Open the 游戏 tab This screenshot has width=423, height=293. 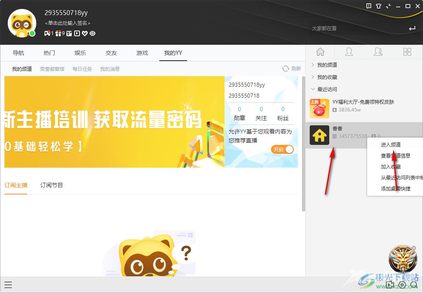pyautogui.click(x=142, y=53)
